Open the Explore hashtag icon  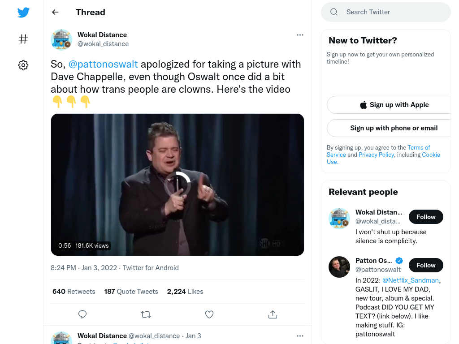pos(23,39)
